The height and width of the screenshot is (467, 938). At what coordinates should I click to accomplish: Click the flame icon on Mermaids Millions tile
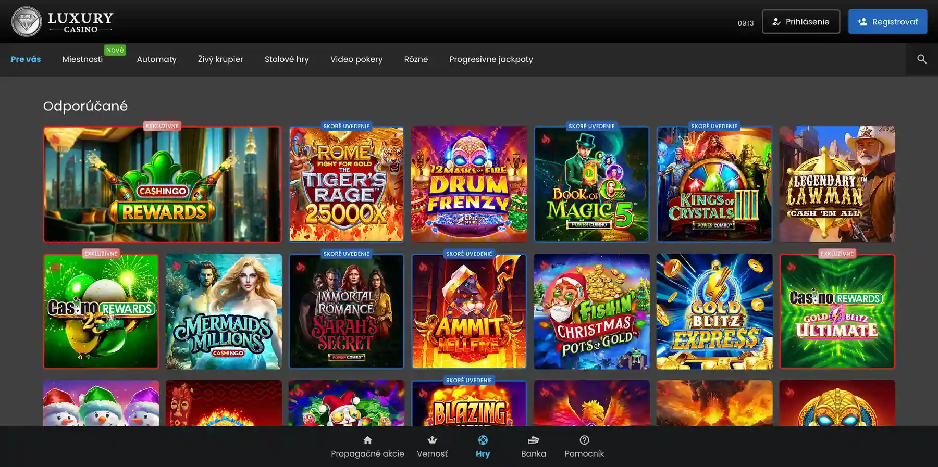[x=177, y=266]
